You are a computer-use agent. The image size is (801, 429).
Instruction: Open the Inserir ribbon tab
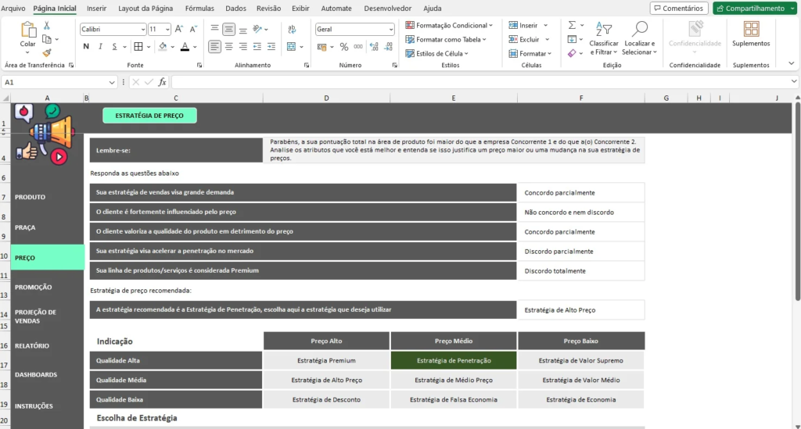point(97,8)
